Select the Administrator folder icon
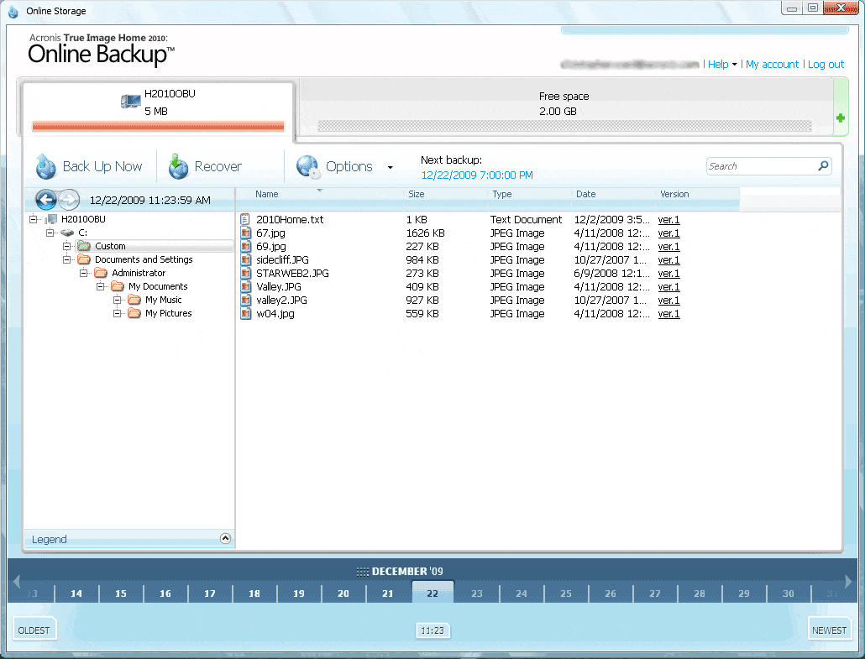Screen dimensions: 865x659 pyautogui.click(x=101, y=273)
